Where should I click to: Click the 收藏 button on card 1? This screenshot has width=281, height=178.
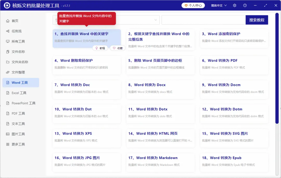click(118, 48)
